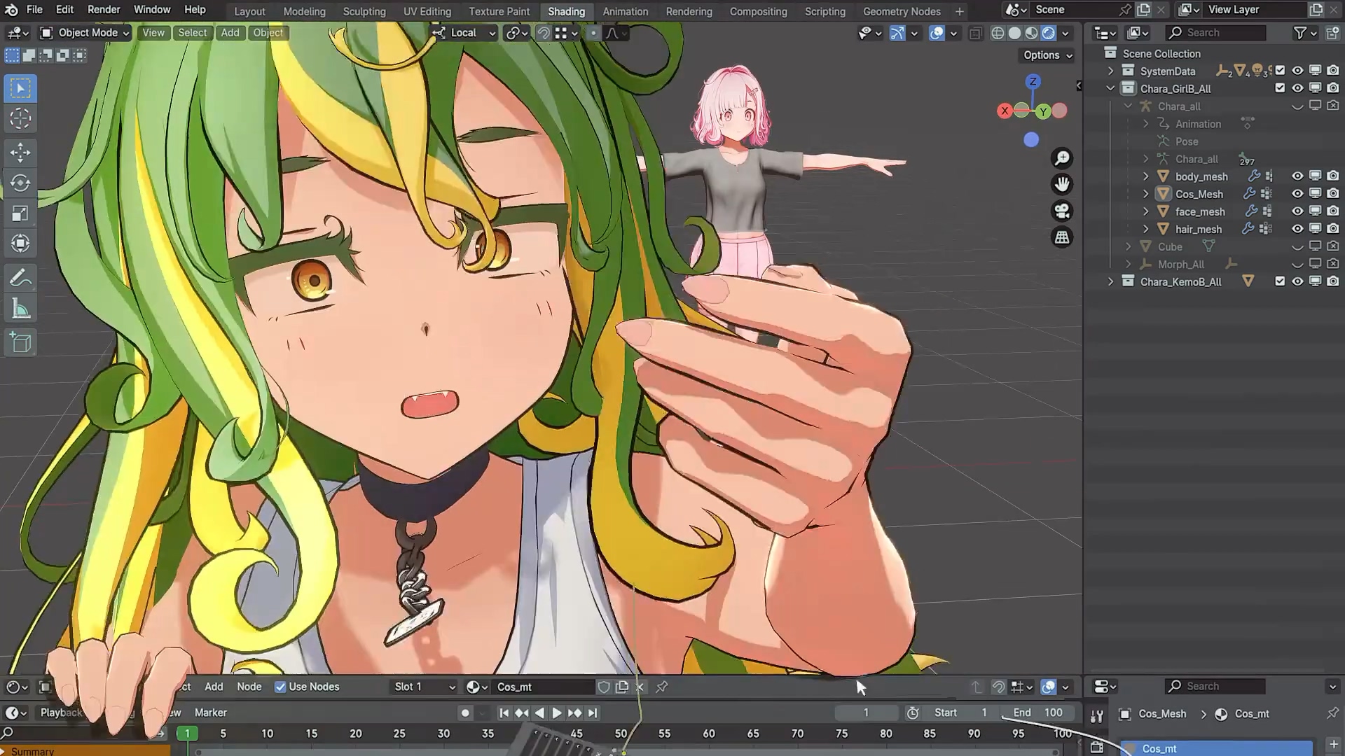Open the timeline Marker menu
The image size is (1345, 756).
(210, 713)
